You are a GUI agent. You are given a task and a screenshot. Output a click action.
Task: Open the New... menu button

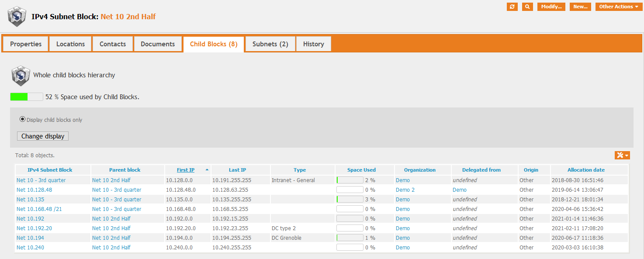coord(580,7)
